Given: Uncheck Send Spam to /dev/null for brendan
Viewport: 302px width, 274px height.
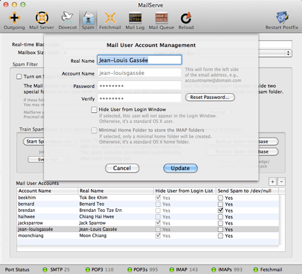Looking at the screenshot, I should 221,211.
